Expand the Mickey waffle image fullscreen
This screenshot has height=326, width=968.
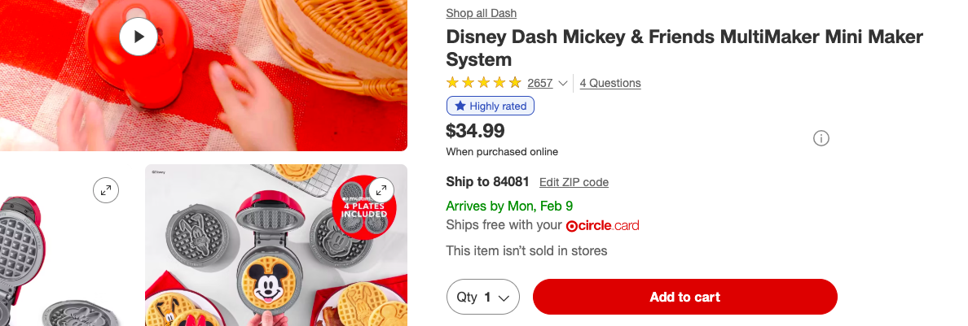click(x=381, y=191)
